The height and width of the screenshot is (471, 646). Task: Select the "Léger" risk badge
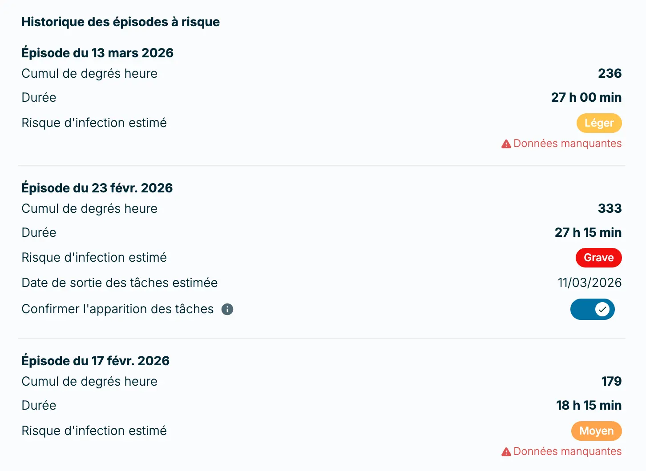tap(599, 123)
